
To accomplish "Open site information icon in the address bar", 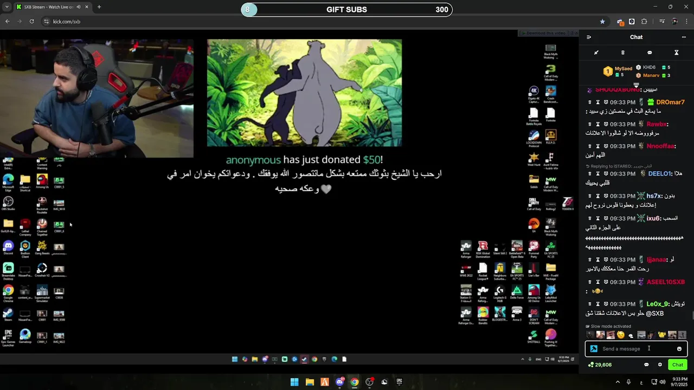I will (46, 22).
